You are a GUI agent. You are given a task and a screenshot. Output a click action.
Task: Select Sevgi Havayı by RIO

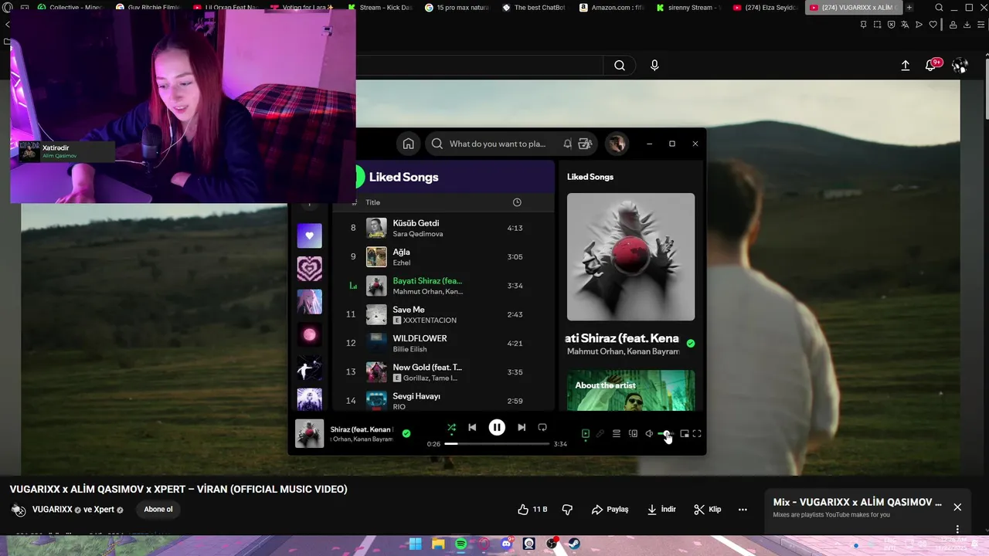click(x=444, y=400)
